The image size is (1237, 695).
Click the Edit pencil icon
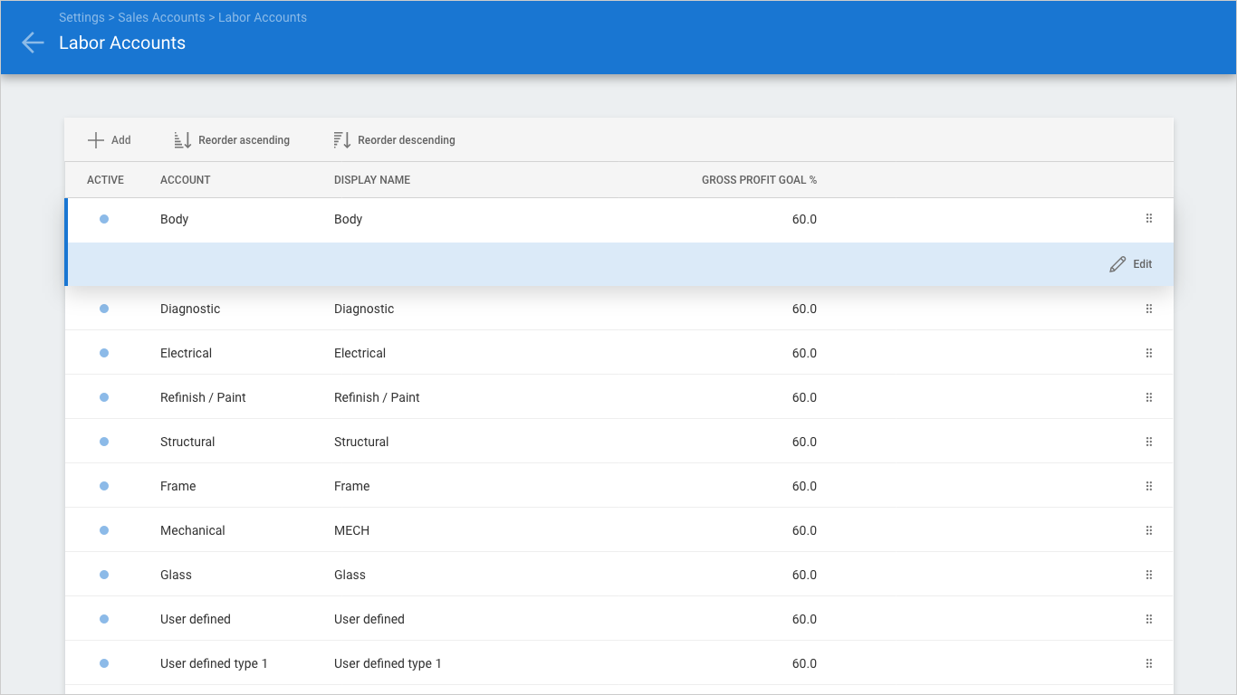pos(1118,264)
